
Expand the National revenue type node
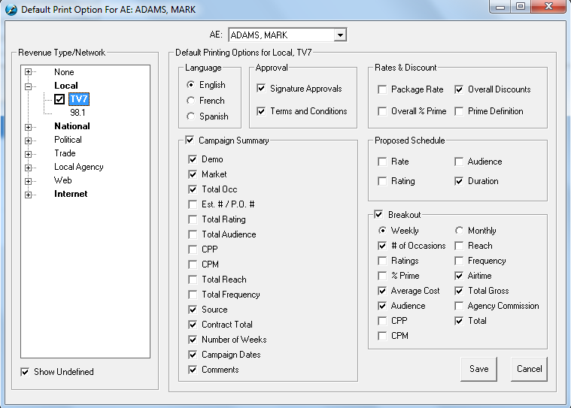pos(29,127)
